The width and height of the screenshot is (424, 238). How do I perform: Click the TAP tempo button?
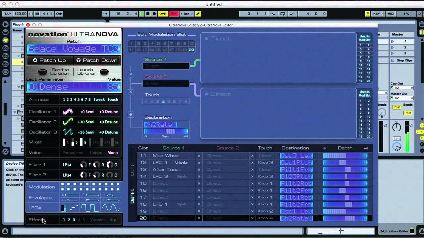[x=7, y=14]
